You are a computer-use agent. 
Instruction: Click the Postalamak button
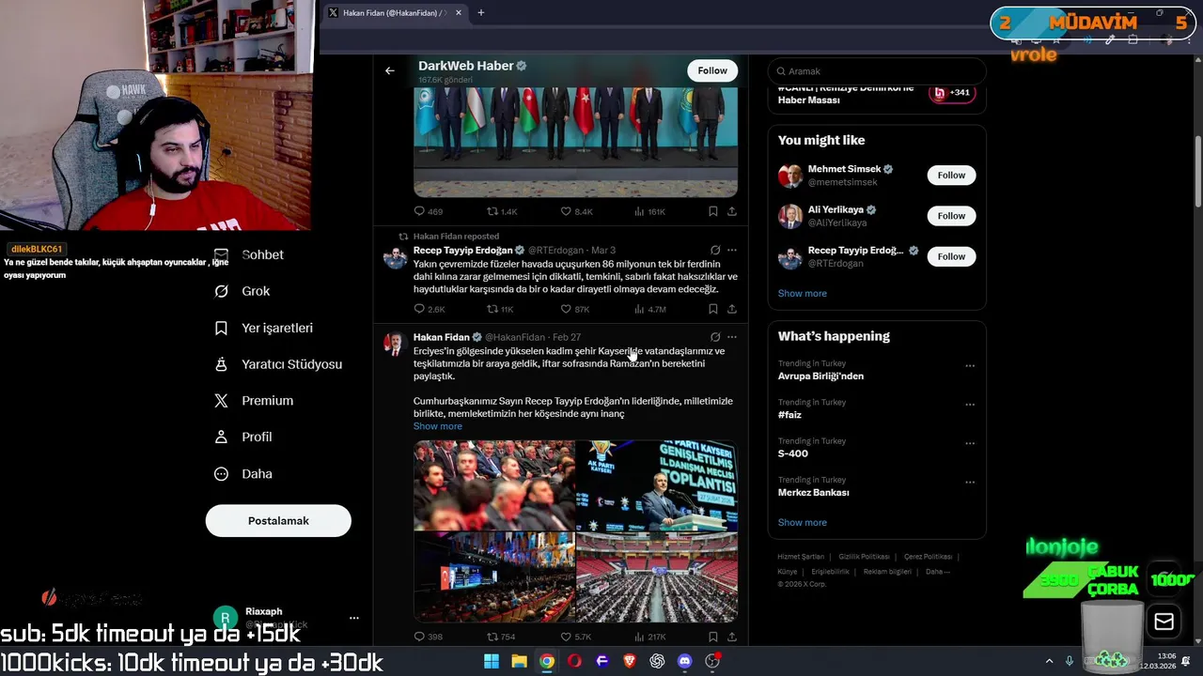[278, 521]
